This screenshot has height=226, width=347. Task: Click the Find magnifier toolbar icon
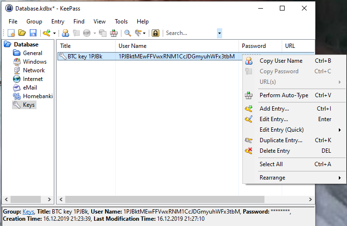pos(128,33)
